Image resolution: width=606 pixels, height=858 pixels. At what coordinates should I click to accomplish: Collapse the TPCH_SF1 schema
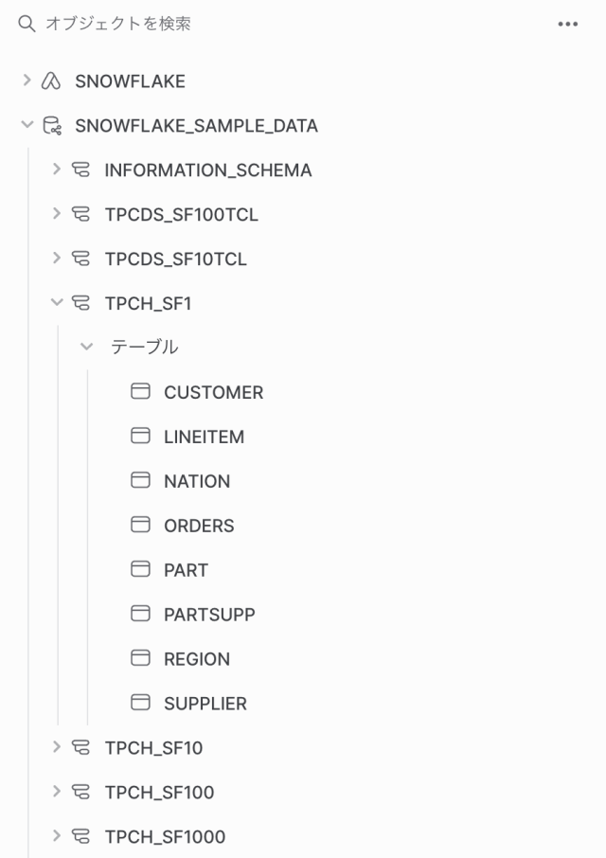[x=57, y=303]
